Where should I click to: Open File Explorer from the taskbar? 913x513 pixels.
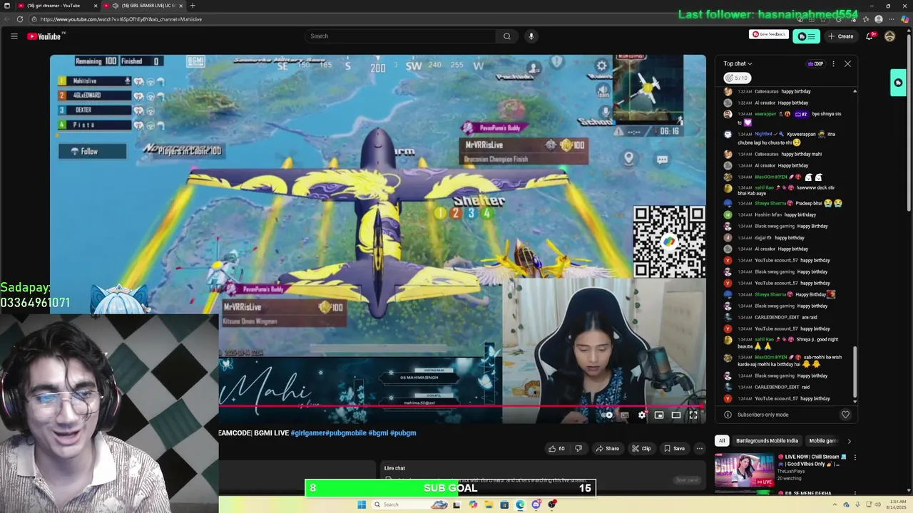point(489,504)
